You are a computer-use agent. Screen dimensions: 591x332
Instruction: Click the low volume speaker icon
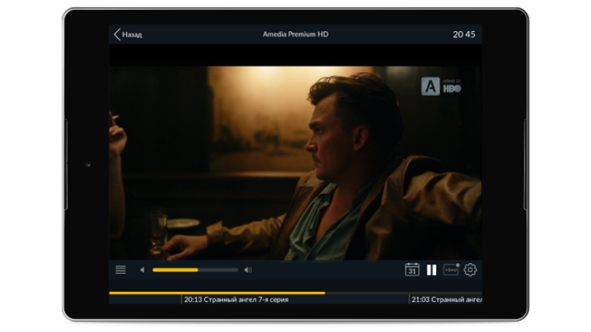coord(142,270)
